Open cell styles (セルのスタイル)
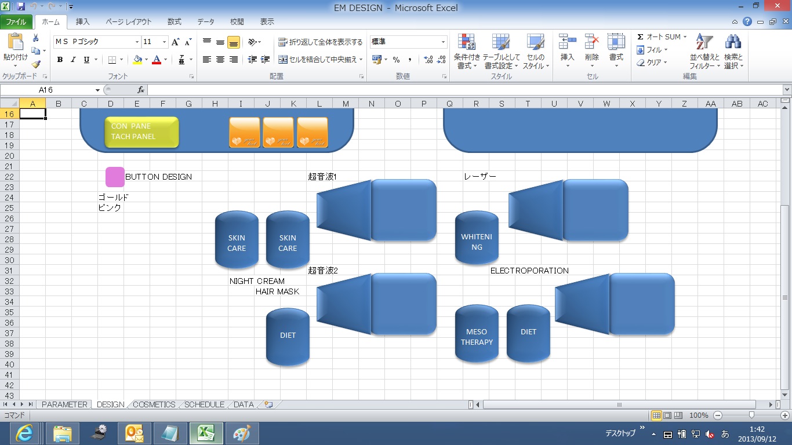Image resolution: width=792 pixels, height=445 pixels. [536, 51]
